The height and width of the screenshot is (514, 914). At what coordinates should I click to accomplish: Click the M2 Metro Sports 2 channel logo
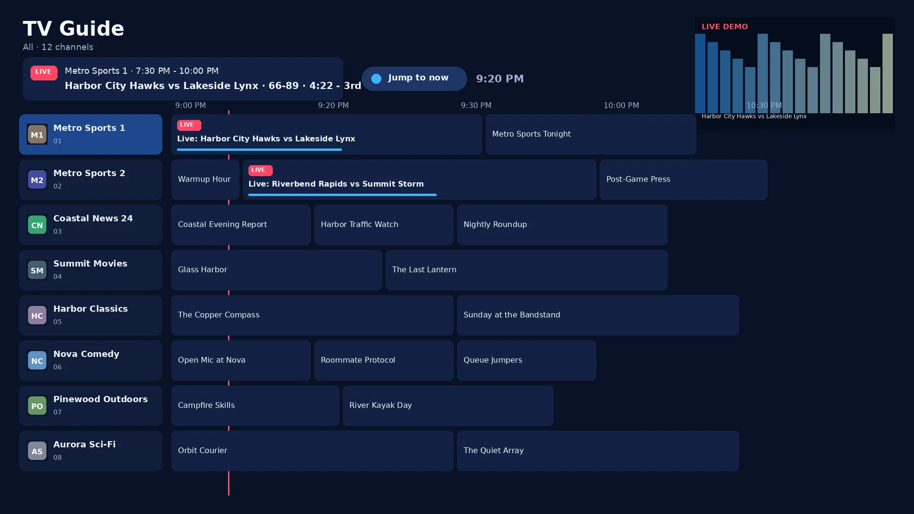pos(37,179)
